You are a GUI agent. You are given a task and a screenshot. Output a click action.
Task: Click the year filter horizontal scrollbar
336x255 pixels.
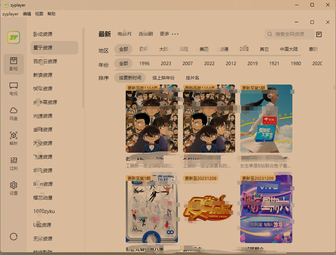point(148,70)
